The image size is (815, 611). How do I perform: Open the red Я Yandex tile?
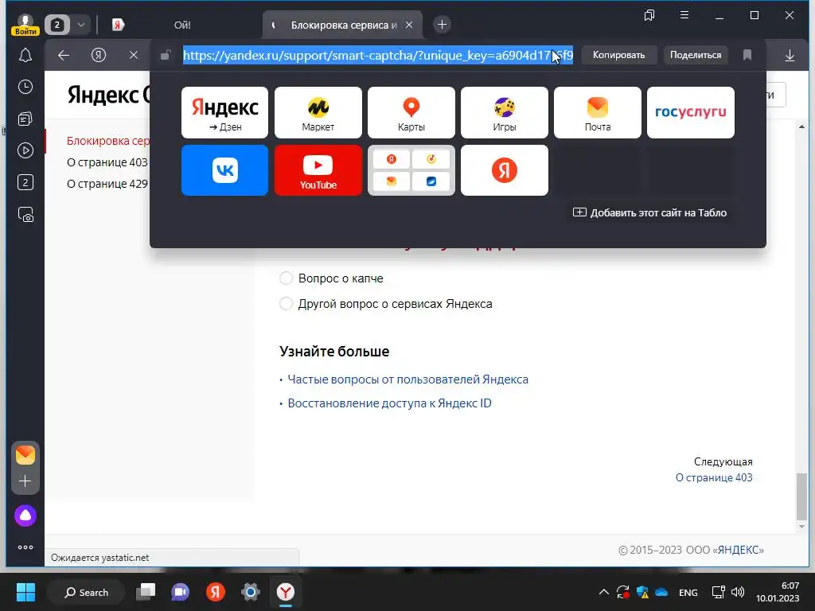tap(504, 170)
